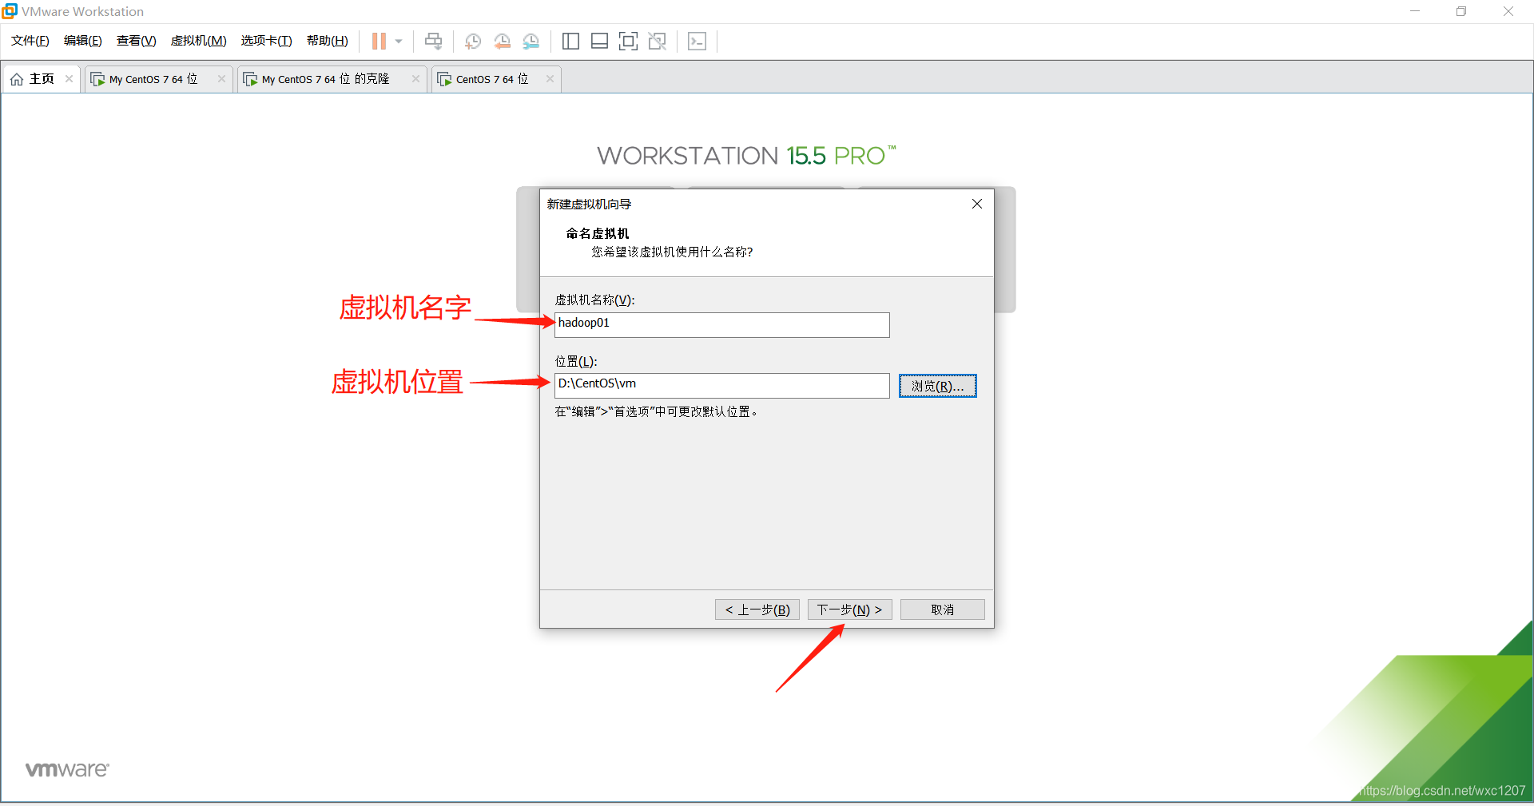This screenshot has width=1534, height=806.
Task: Click the home icon on 主页 tab
Action: tap(17, 79)
